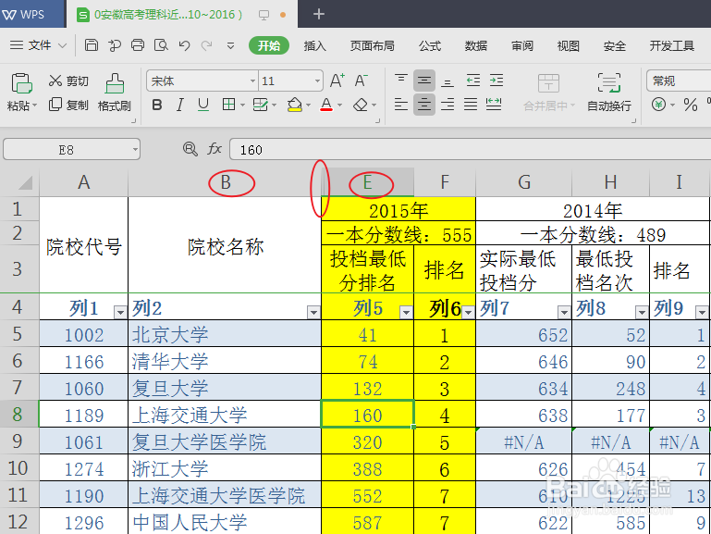Toggle italic formatting
711x534 pixels.
click(180, 105)
